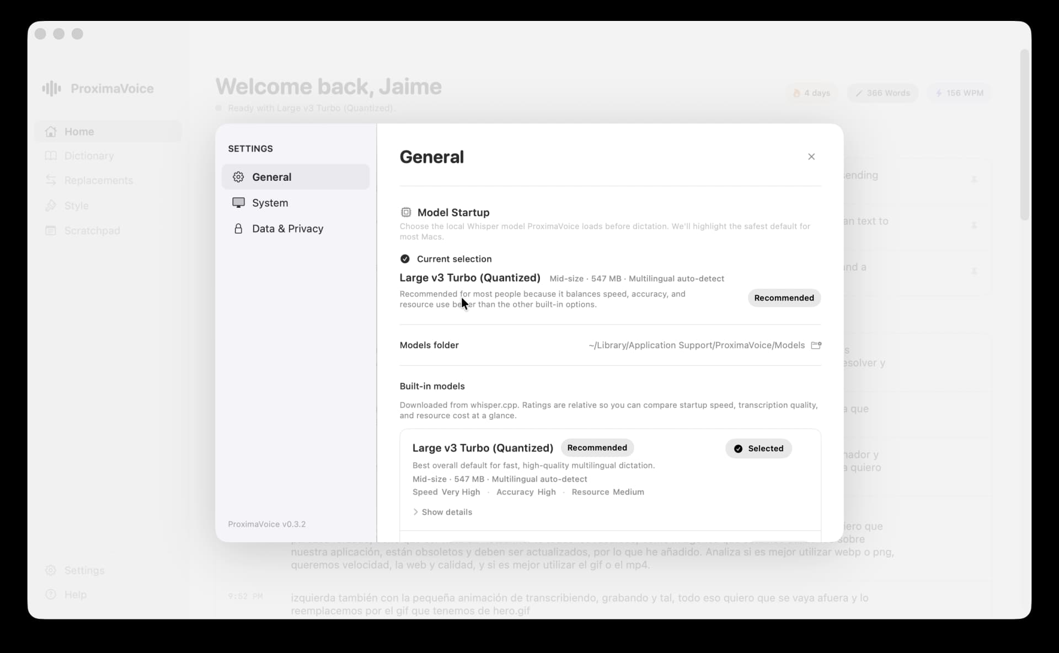Click the Resource Medium rating text
Viewport: 1059px width, 653px height.
(608, 492)
